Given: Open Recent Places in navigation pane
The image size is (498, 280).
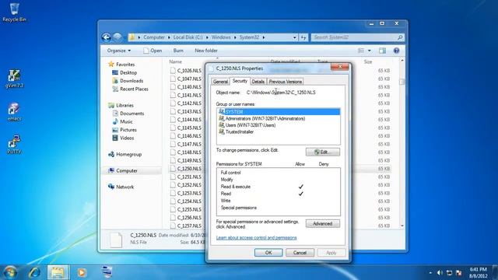Looking at the screenshot, I should pos(134,89).
